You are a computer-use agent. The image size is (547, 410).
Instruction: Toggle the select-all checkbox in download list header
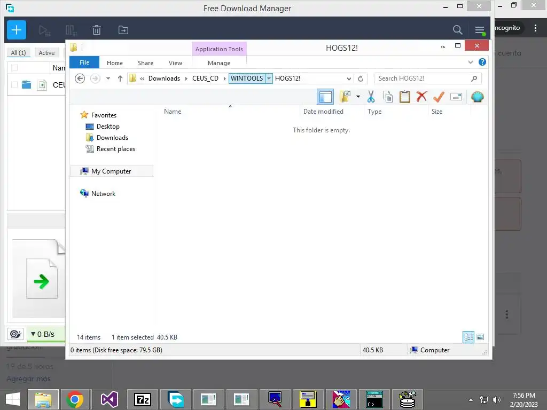tap(14, 68)
